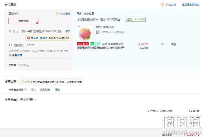Click the total weight 2.600kg

(x=24, y=65)
